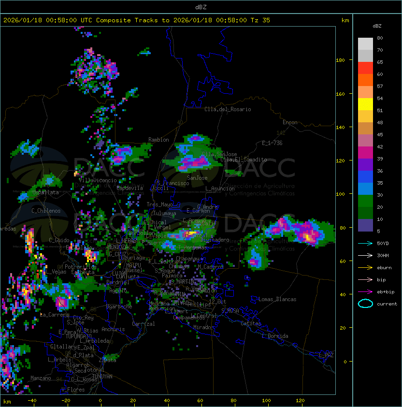Select the royal blue 35-36 dBZ swatch
The width and height of the screenshot is (402, 407).
point(365,176)
